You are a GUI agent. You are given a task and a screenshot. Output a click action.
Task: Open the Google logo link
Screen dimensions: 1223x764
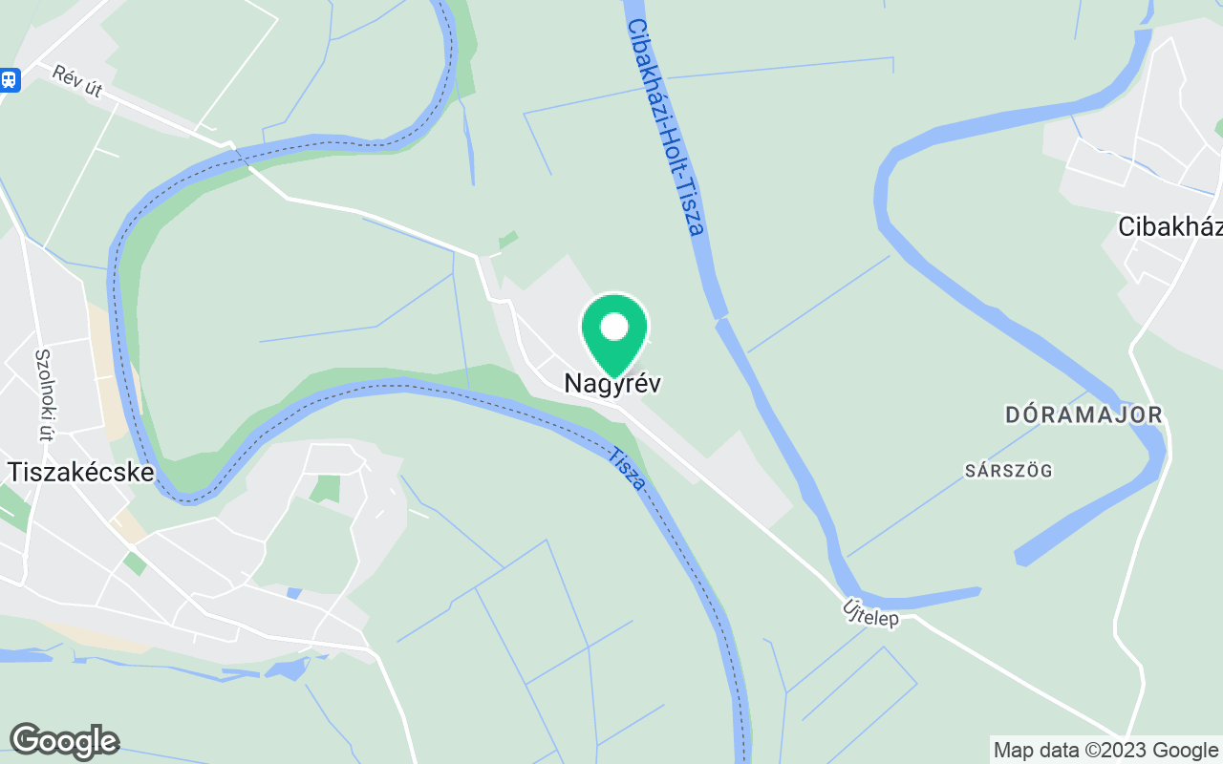(x=64, y=741)
